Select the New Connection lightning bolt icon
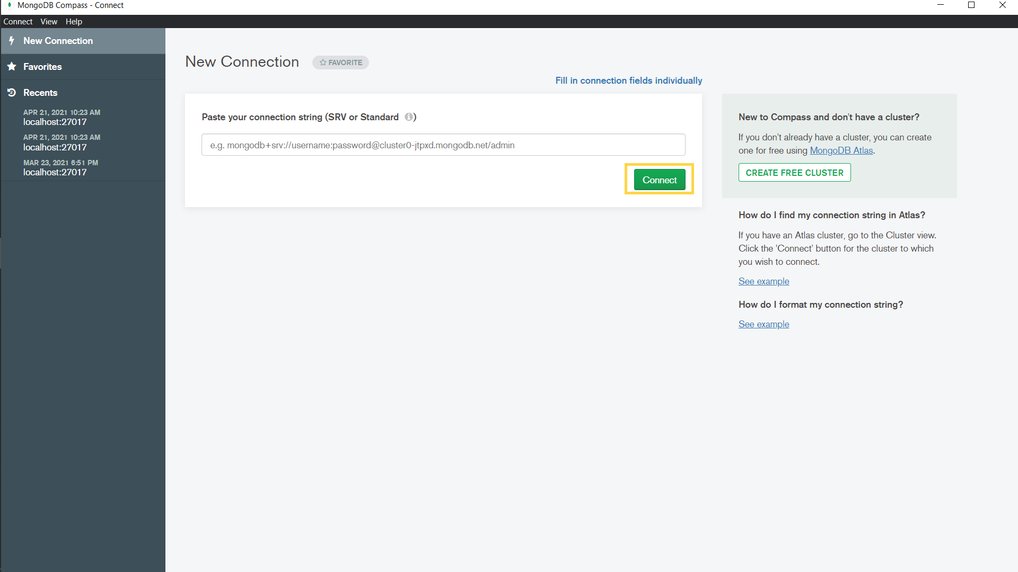Image resolution: width=1018 pixels, height=572 pixels. (x=12, y=41)
